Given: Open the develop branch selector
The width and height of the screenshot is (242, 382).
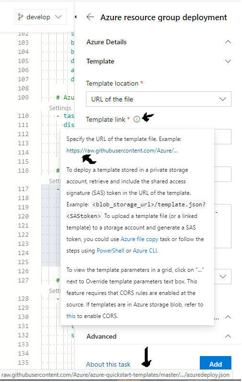Looking at the screenshot, I should (40, 17).
